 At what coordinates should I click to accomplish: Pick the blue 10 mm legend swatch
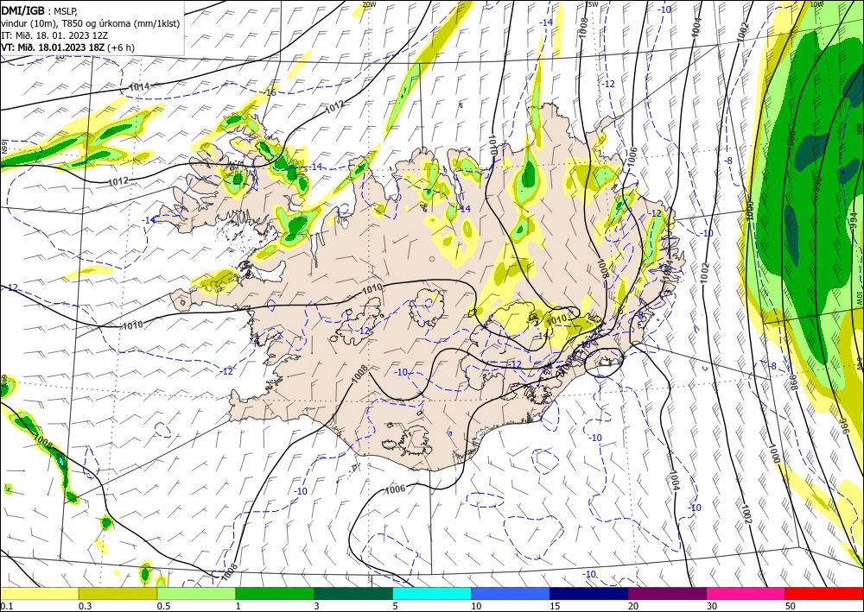pyautogui.click(x=511, y=593)
